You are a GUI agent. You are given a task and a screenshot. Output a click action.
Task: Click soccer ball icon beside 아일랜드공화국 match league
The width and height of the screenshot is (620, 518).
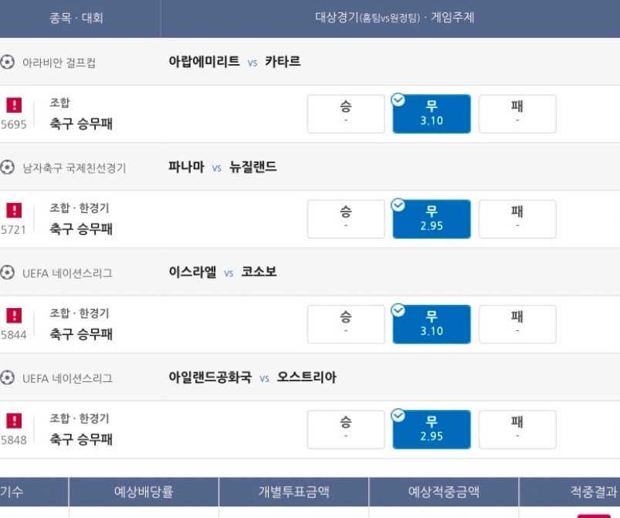[x=7, y=377]
